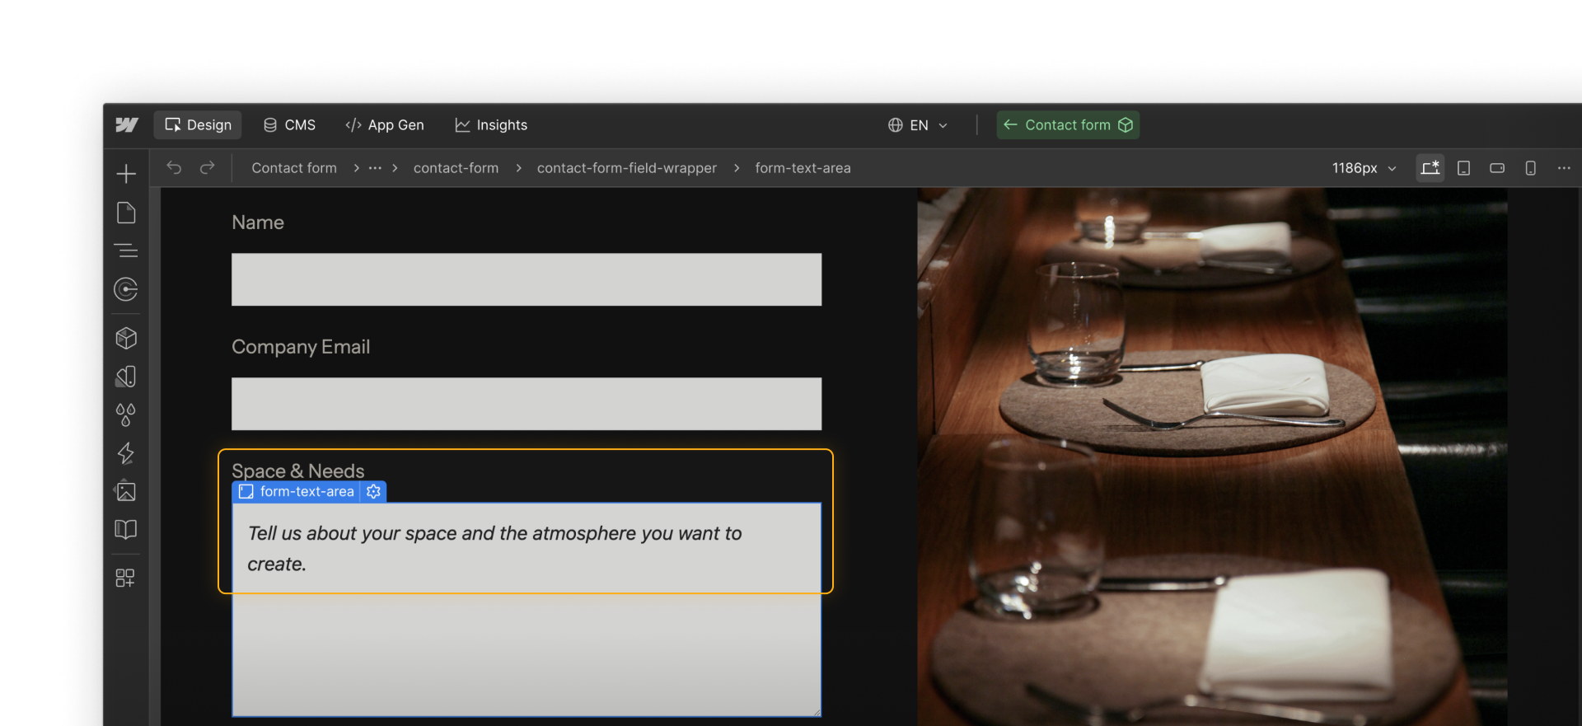Open the Interactions lightning panel
The width and height of the screenshot is (1582, 726).
126,453
